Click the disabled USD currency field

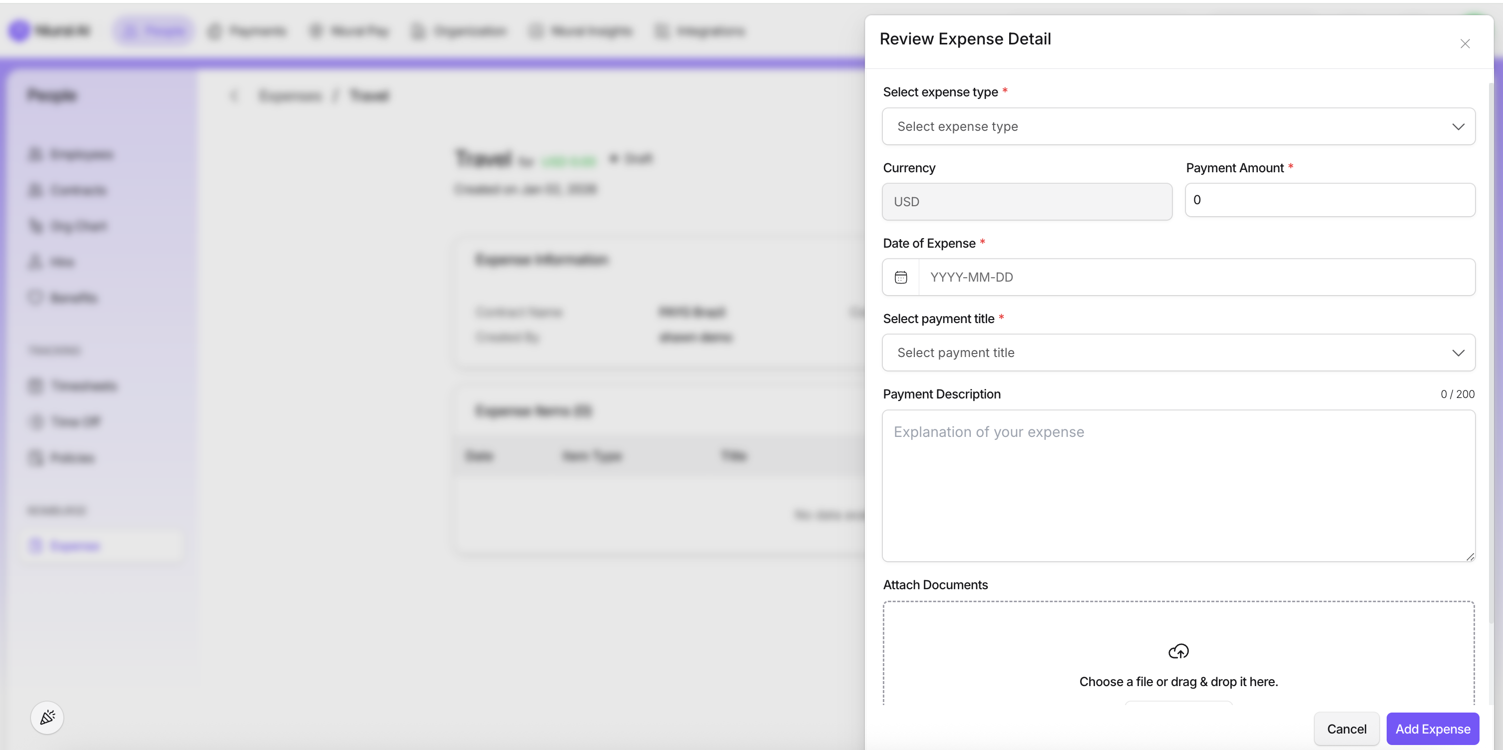[1026, 202]
